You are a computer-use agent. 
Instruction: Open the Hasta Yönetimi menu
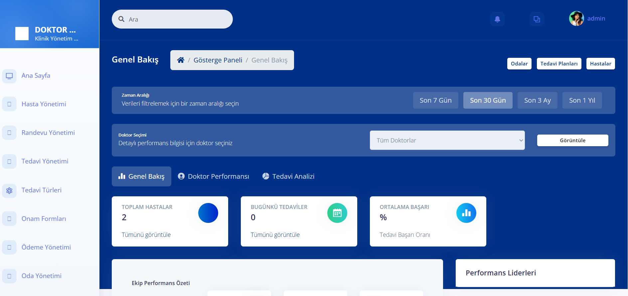[44, 104]
